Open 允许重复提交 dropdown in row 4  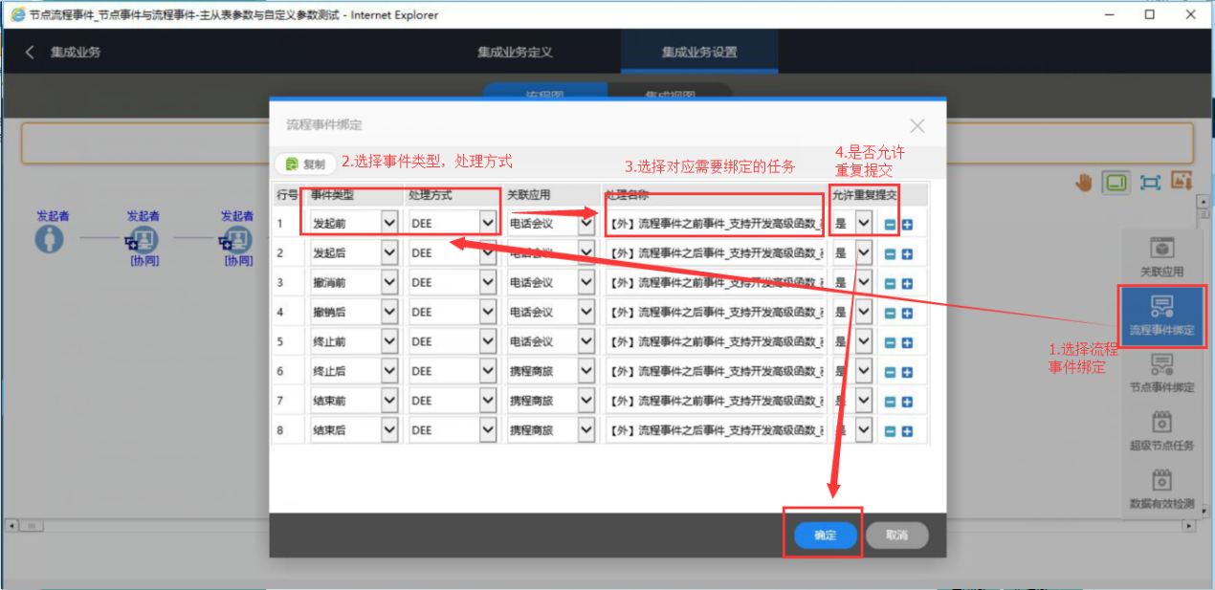coord(864,313)
